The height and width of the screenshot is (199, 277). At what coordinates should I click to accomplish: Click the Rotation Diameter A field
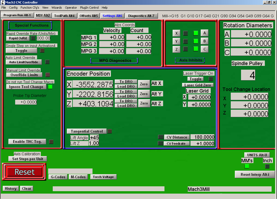(251, 34)
